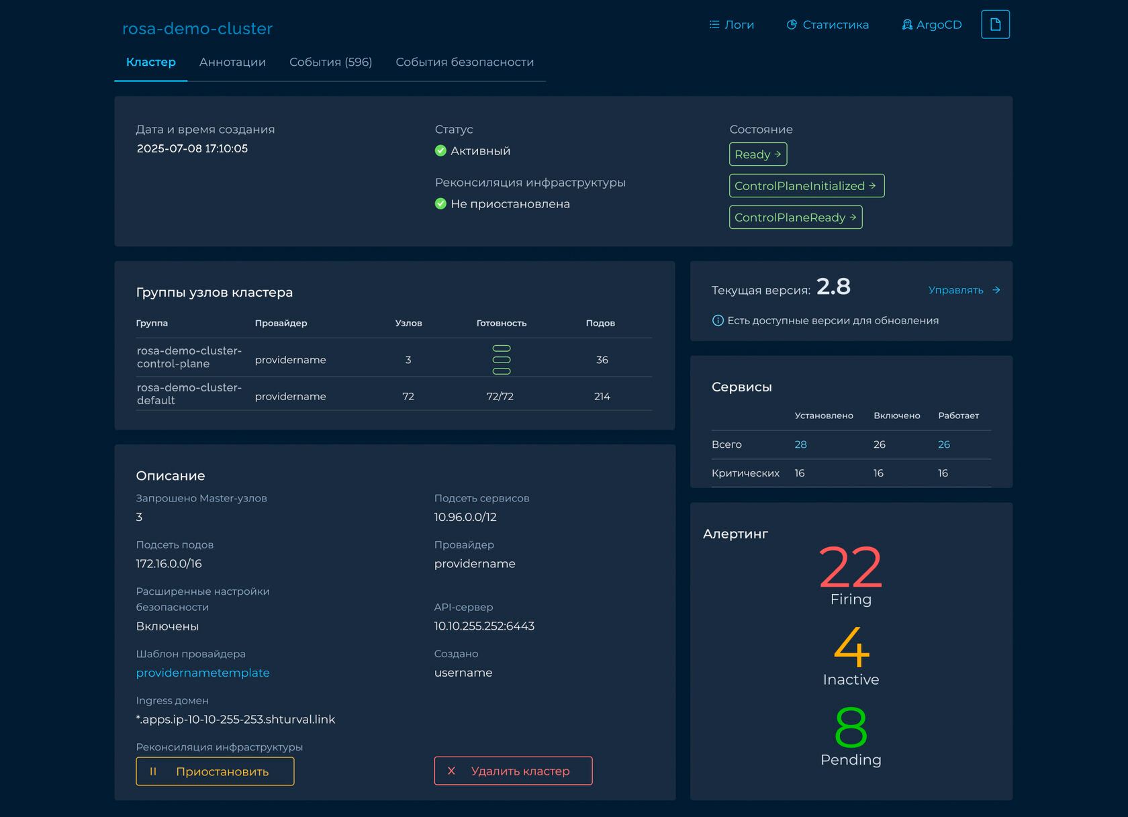
Task: Click the Удалить кластер button
Action: [x=513, y=771]
